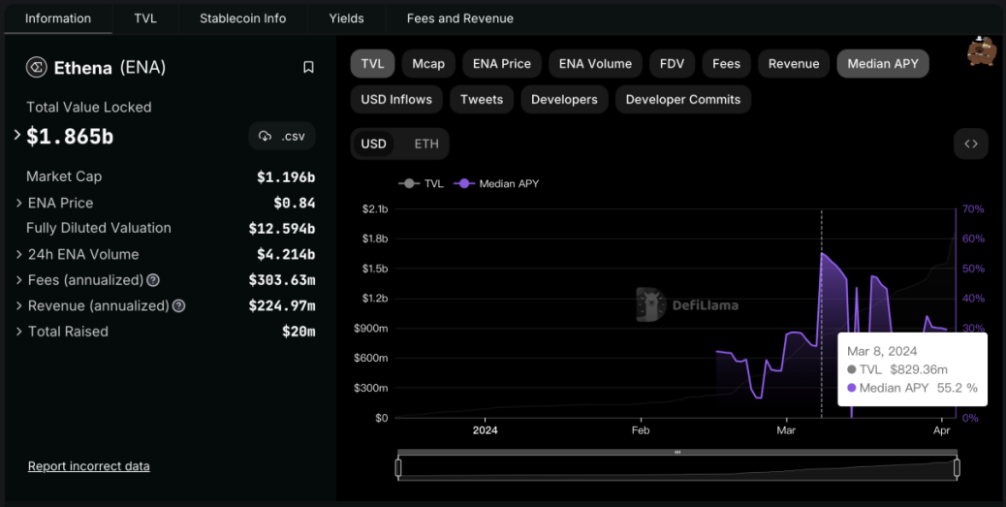Bookmark Ethena with the bookmark icon

click(x=308, y=68)
